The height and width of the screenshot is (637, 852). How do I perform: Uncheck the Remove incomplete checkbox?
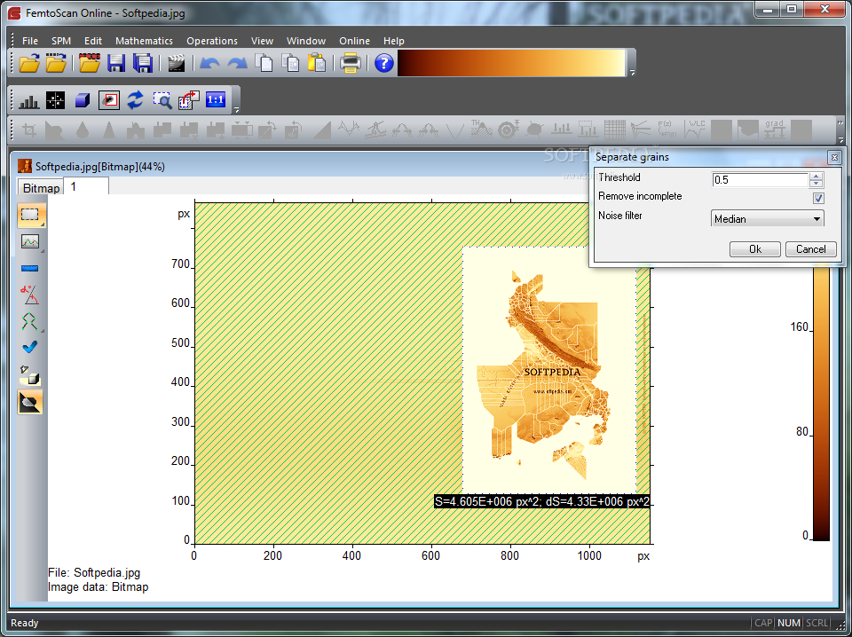point(818,198)
